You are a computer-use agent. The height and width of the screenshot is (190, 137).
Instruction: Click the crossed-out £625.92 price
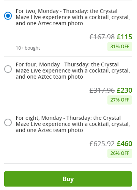tap(102, 144)
